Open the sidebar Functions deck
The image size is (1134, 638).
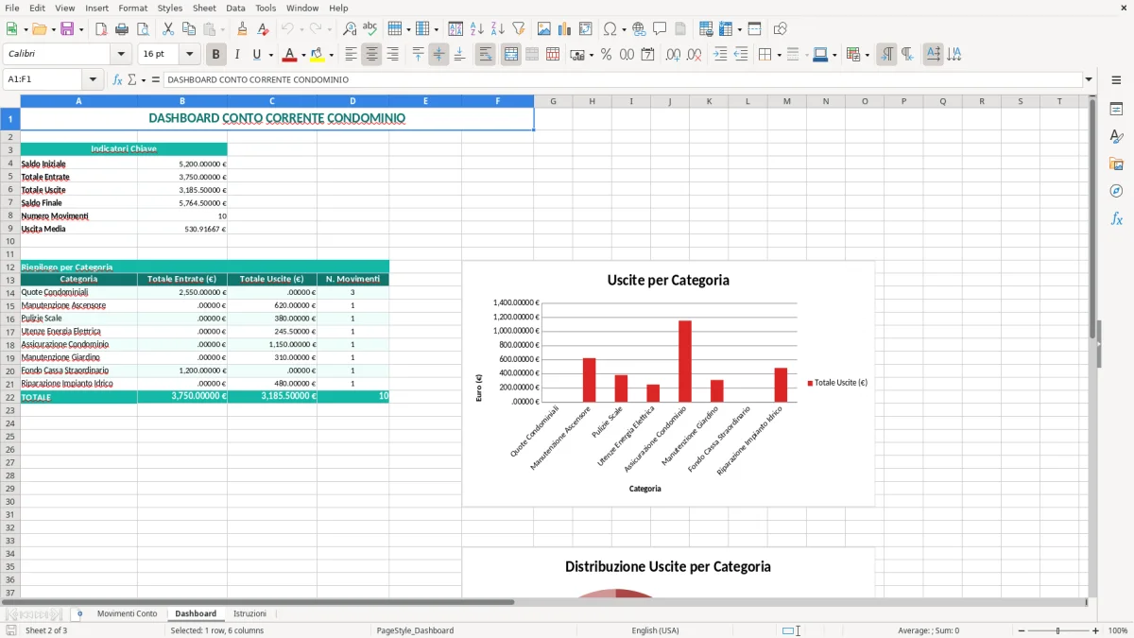click(x=1116, y=218)
